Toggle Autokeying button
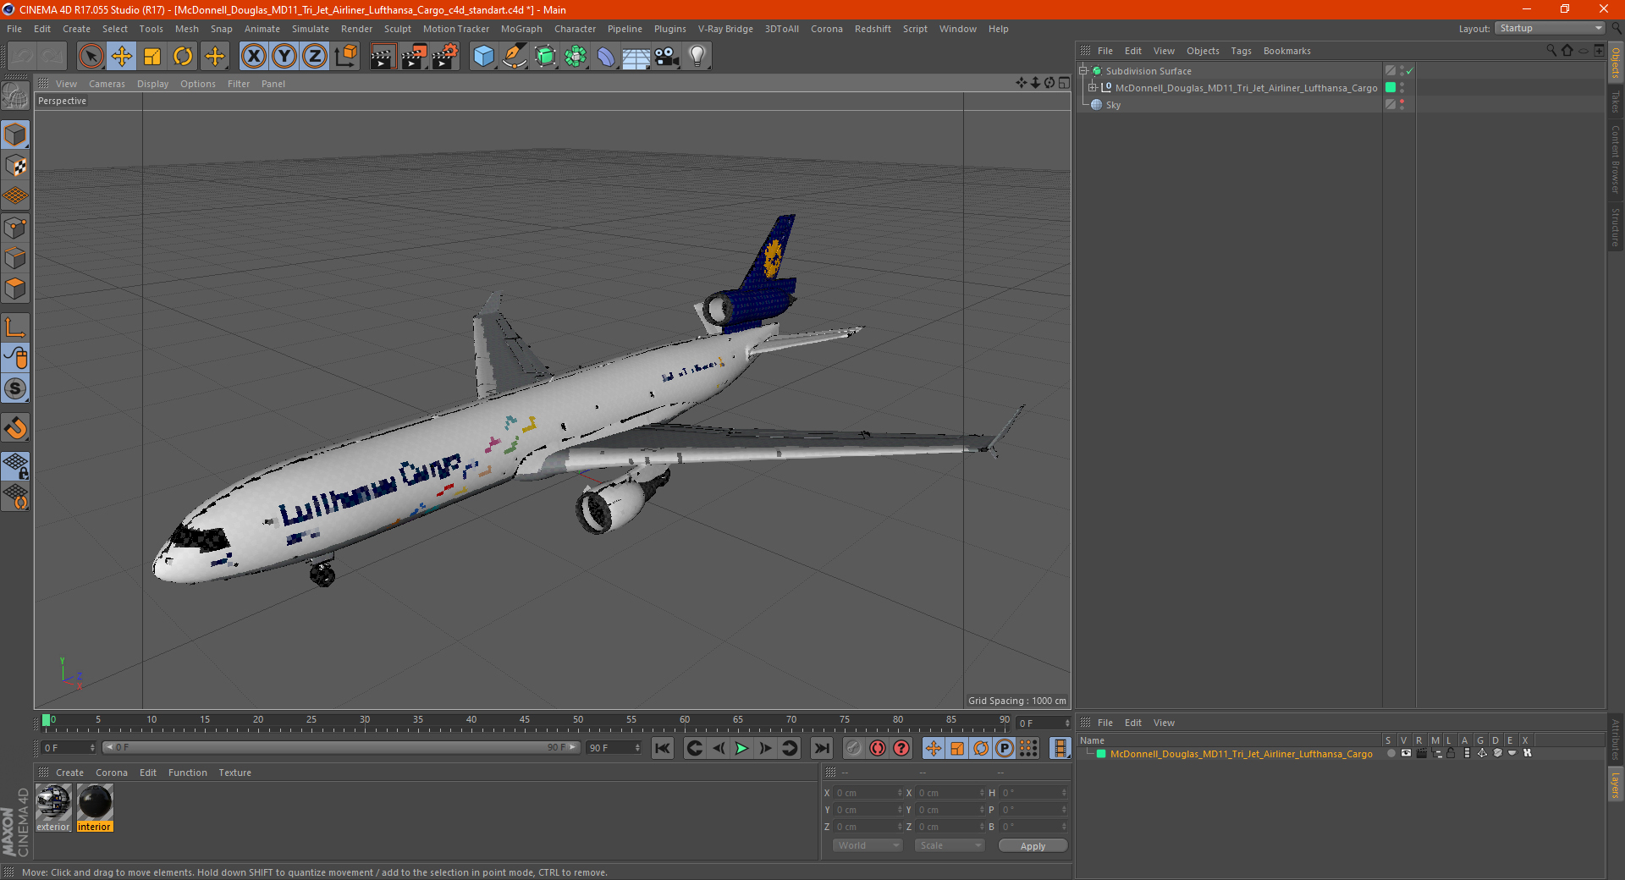Image resolution: width=1625 pixels, height=880 pixels. coord(878,748)
